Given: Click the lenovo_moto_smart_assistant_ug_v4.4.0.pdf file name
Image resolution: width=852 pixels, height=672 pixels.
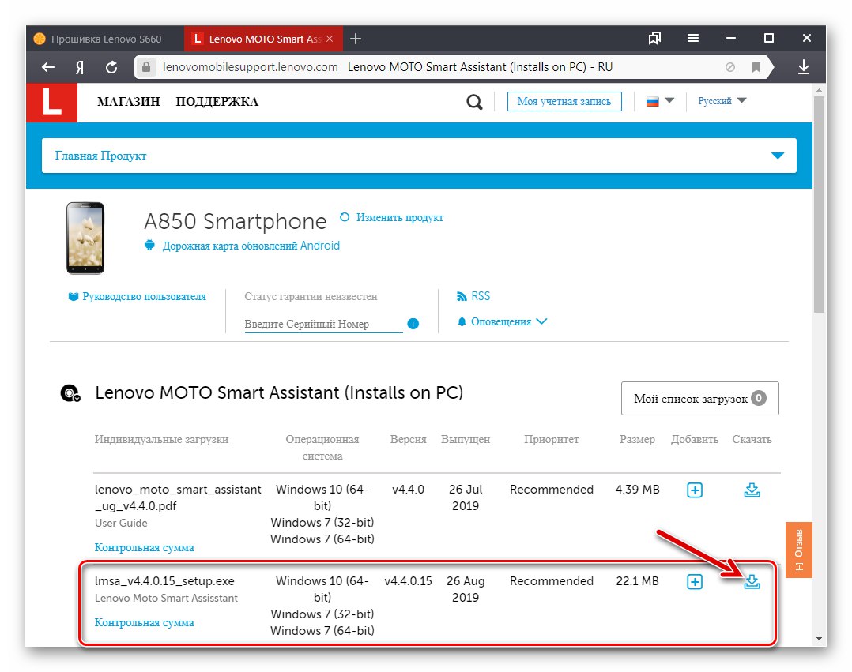Looking at the screenshot, I should (178, 497).
